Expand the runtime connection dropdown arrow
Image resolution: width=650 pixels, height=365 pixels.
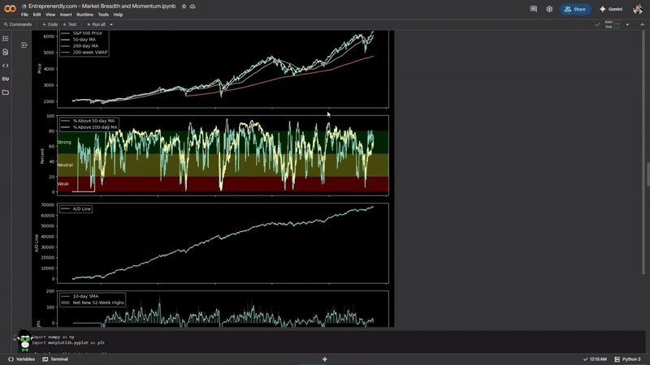tap(627, 24)
